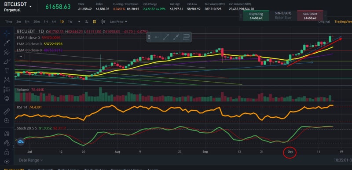Select the 5m time interval
This screenshot has width=352, height=170.
(x=27, y=22)
